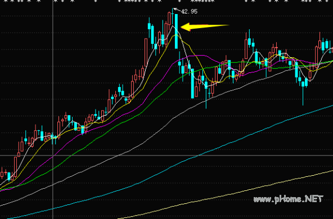The height and width of the screenshot is (219, 333).
Task: Select the horizontal crosshair line
Action: (166, 156)
